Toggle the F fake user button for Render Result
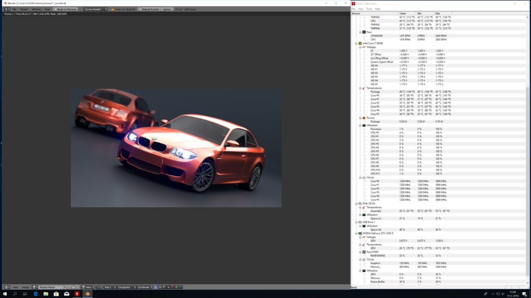The height and width of the screenshot is (298, 531). pos(65,287)
